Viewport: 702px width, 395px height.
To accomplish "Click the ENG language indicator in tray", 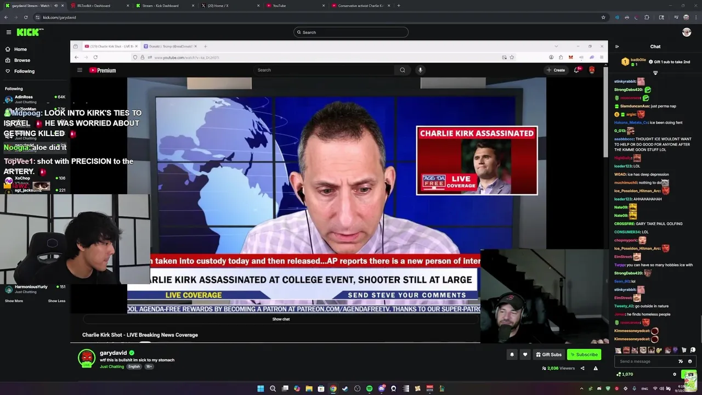I will (645, 388).
